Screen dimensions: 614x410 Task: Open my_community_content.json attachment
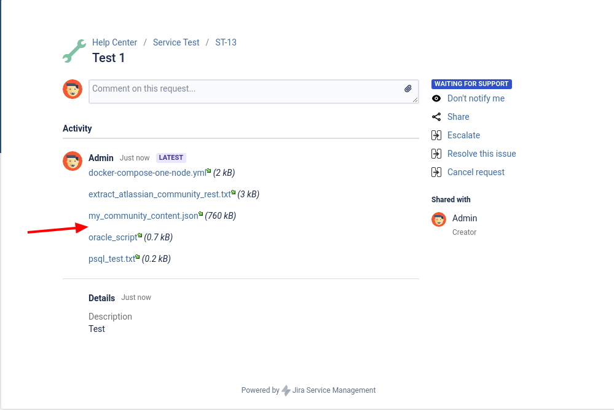[143, 216]
